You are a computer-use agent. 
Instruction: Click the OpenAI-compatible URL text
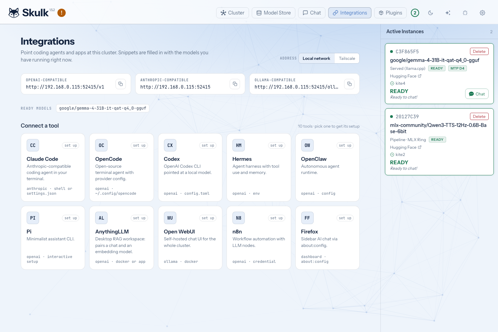click(65, 87)
